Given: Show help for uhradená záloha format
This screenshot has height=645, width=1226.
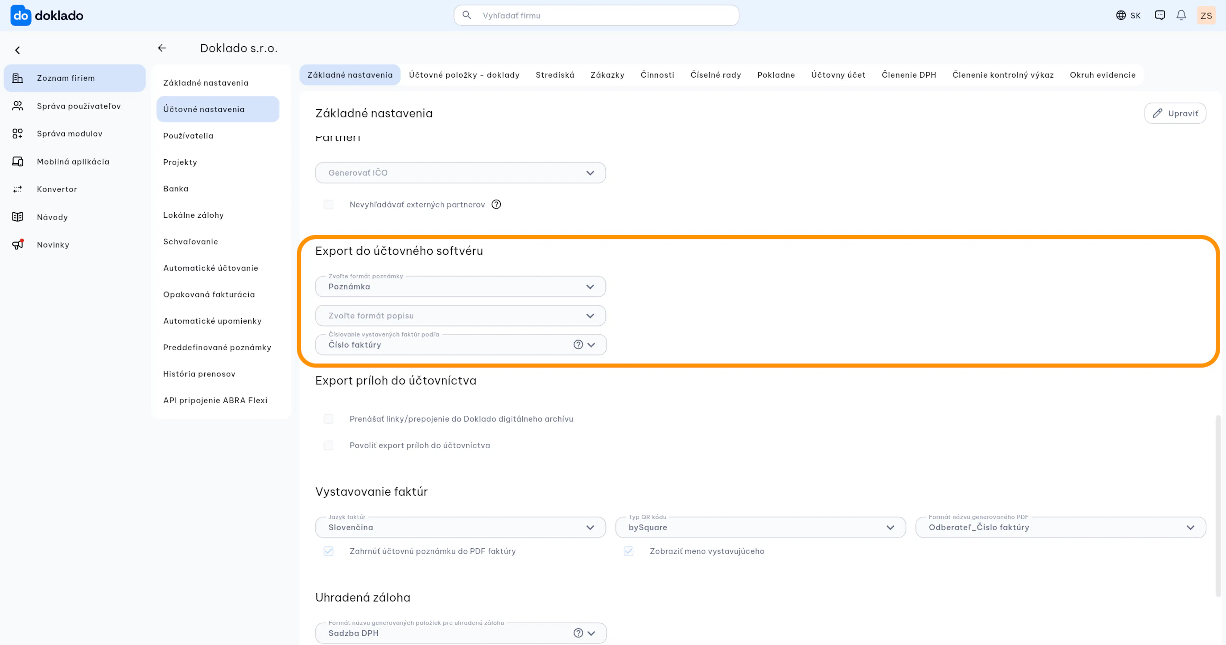Looking at the screenshot, I should pos(578,633).
